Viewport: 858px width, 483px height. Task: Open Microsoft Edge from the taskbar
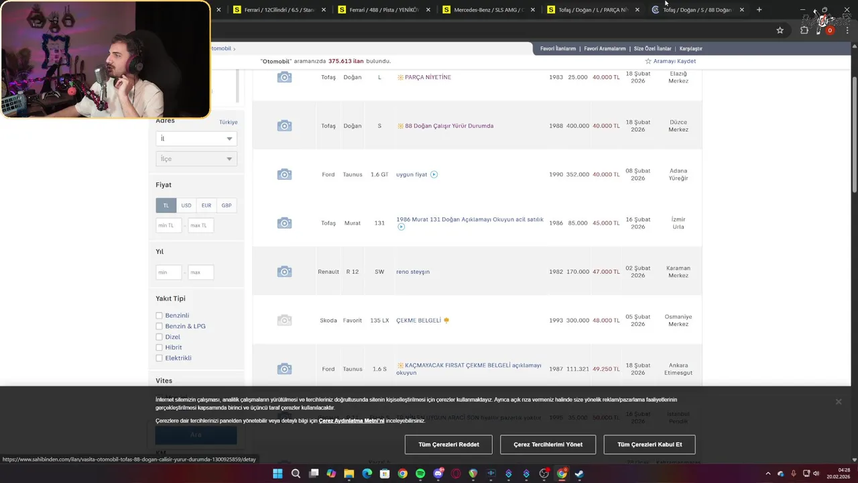(x=367, y=474)
